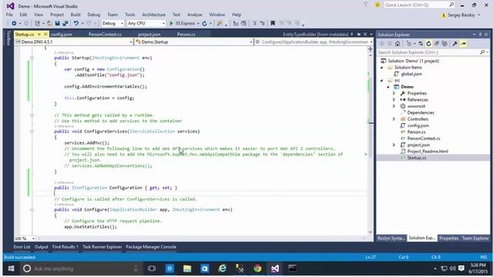The image size is (493, 277).
Task: Click the Save toolbar icon
Action: pyautogui.click(x=57, y=23)
